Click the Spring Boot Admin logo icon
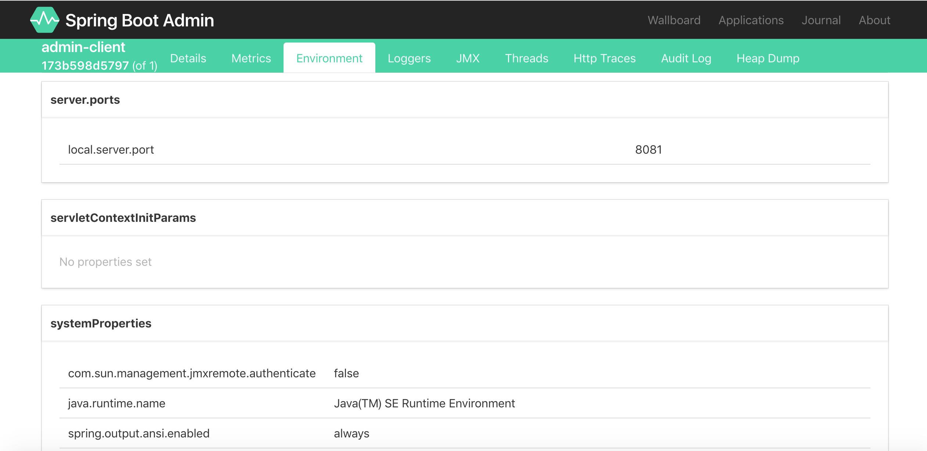Image resolution: width=927 pixels, height=451 pixels. coord(45,20)
